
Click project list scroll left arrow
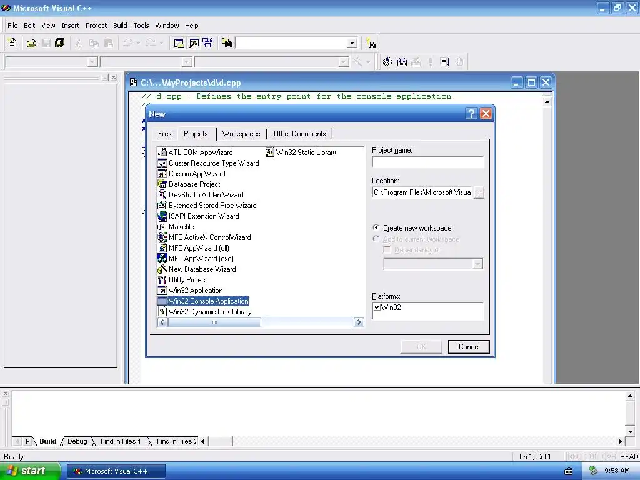[162, 322]
